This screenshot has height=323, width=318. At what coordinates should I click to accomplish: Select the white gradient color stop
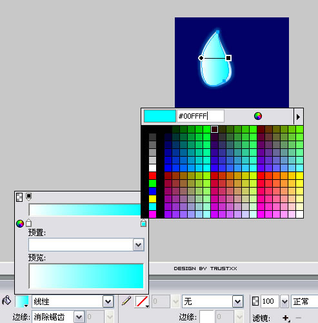28,223
